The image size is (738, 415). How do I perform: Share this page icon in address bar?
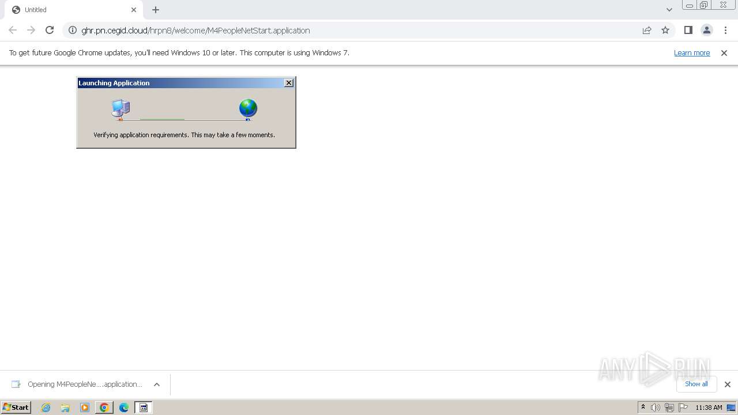click(647, 30)
